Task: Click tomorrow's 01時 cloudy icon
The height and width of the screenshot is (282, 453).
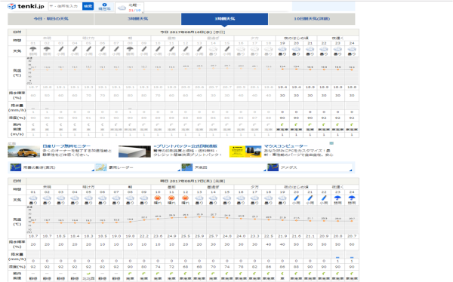Action: pyautogui.click(x=33, y=198)
